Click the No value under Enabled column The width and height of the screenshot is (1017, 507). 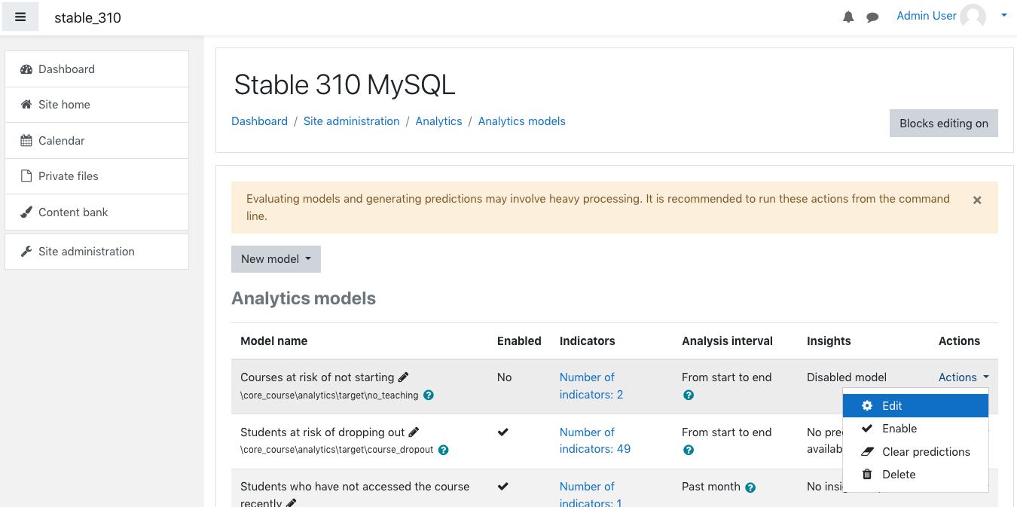(x=504, y=377)
